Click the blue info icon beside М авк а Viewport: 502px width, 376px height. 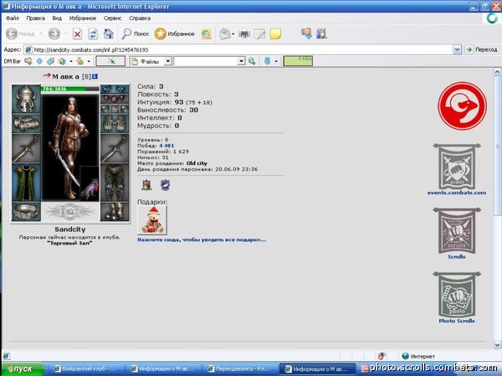95,76
